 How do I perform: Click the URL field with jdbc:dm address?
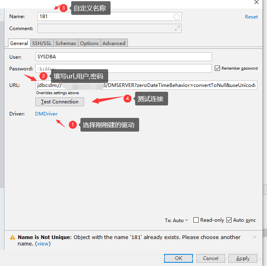pyautogui.click(x=146, y=85)
